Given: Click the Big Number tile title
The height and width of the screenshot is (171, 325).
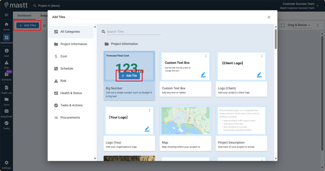Looking at the screenshot, I should coord(114,88).
